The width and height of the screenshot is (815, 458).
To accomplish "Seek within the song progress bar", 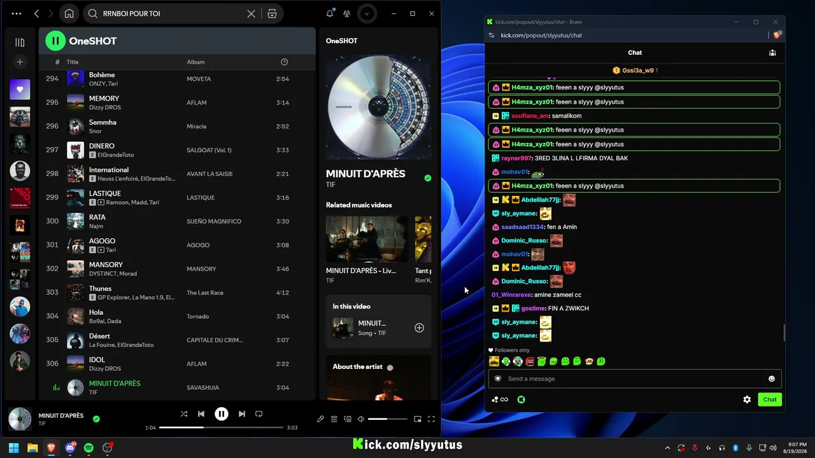I will (221, 427).
